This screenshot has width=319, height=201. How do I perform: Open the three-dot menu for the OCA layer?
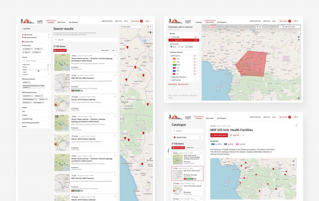[197, 59]
